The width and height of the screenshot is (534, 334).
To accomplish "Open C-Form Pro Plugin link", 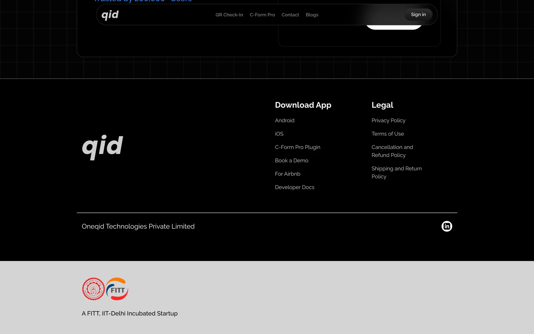I will pyautogui.click(x=298, y=147).
